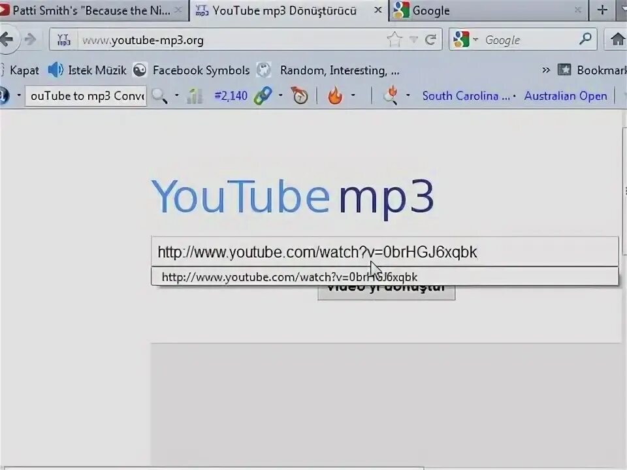Click the search magnifier in Google box
Screen dimensions: 627x470
click(x=585, y=39)
